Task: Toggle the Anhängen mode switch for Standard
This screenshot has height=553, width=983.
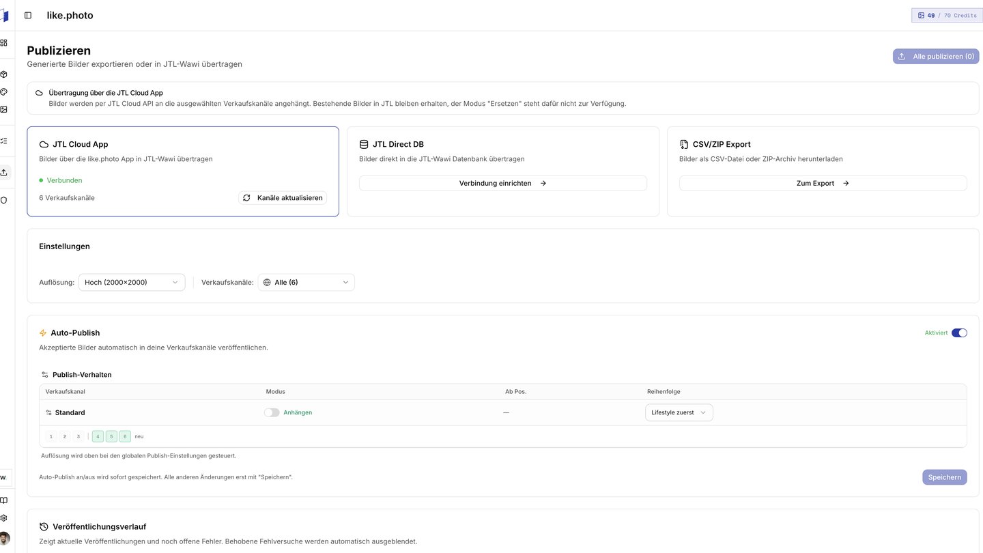Action: coord(272,412)
